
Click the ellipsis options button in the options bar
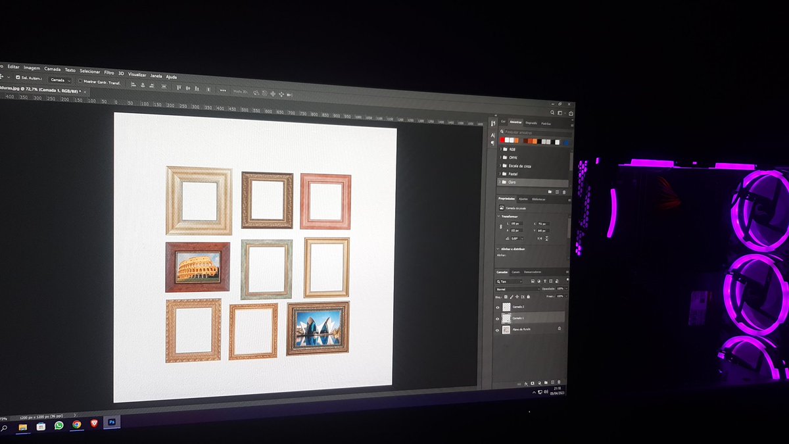pos(222,90)
